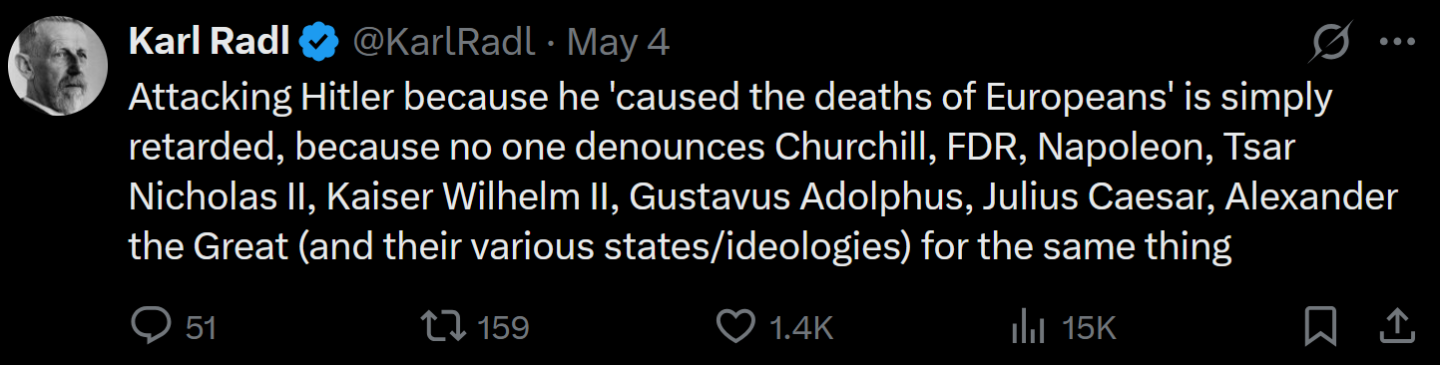The image size is (1440, 365).
Task: Open Karl Radl's profile picture
Action: click(x=58, y=66)
